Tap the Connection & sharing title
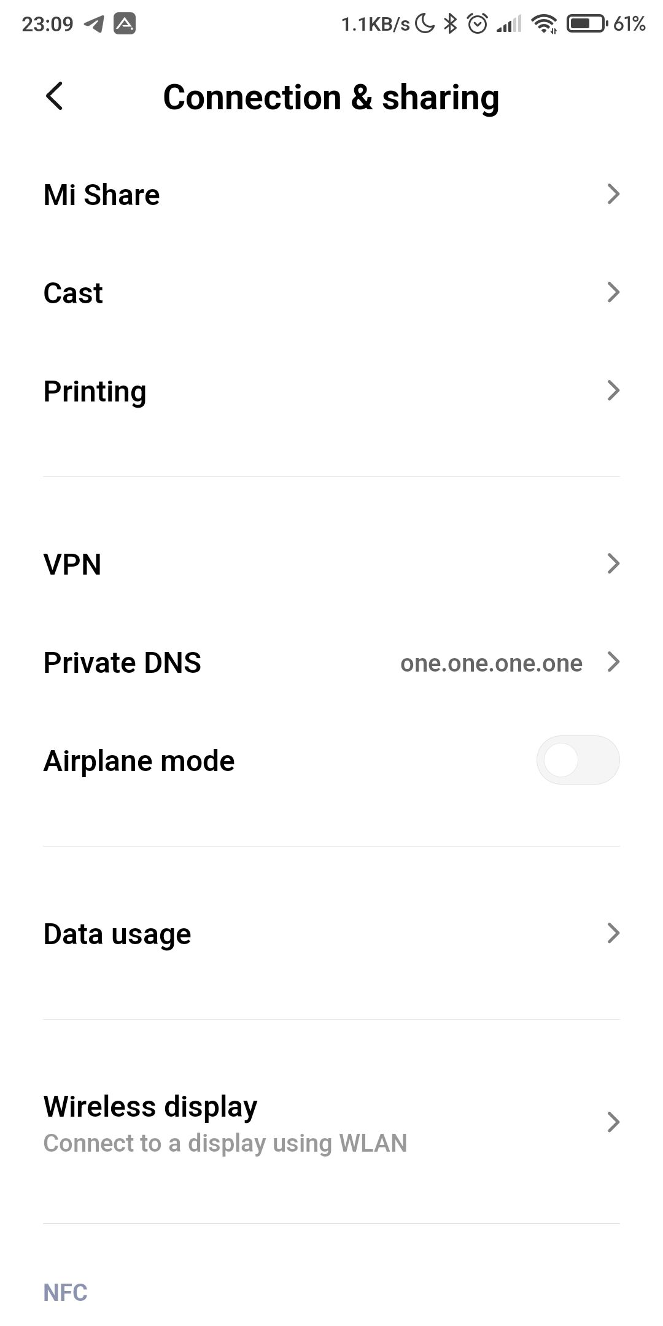The image size is (663, 1326). click(x=331, y=98)
